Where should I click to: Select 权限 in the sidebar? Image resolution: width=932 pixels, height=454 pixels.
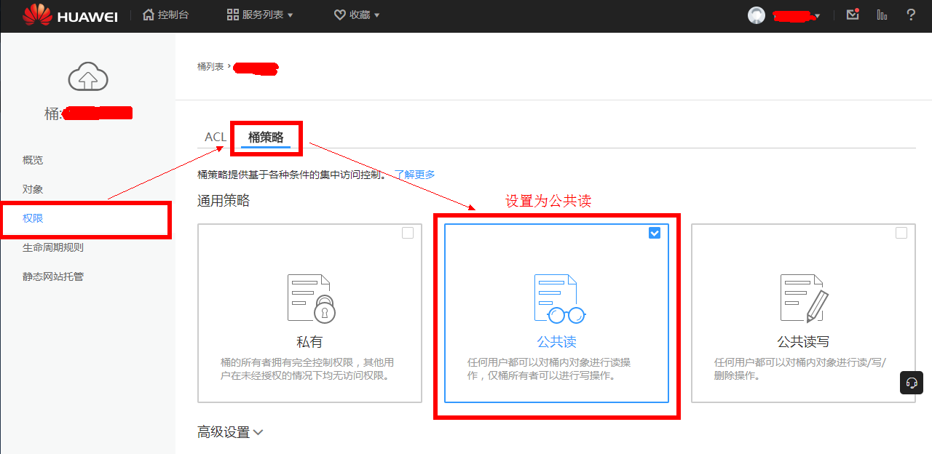33,218
